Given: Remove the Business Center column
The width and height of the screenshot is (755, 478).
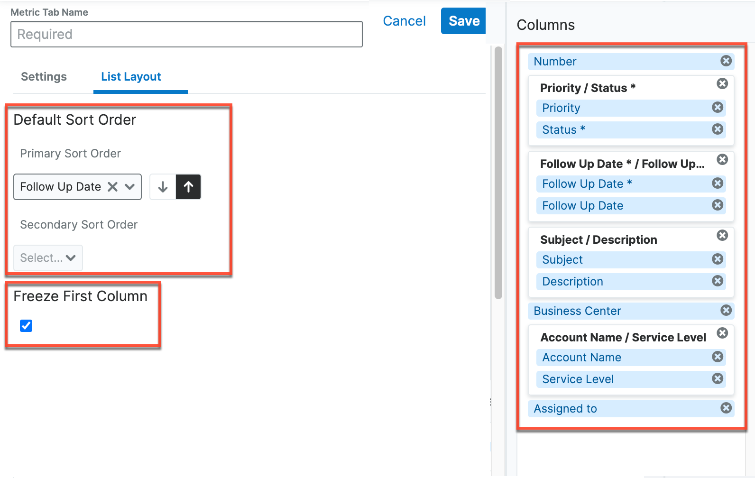Looking at the screenshot, I should click(726, 310).
